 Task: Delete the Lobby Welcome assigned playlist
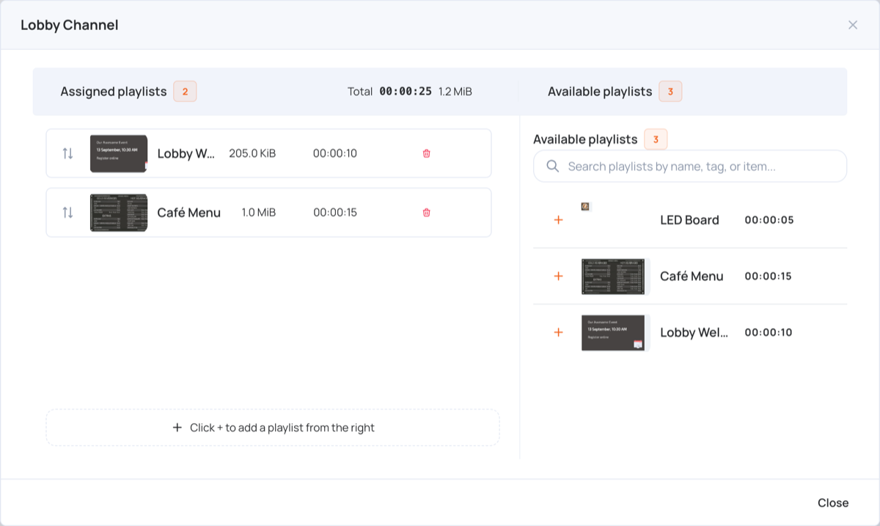tap(426, 153)
